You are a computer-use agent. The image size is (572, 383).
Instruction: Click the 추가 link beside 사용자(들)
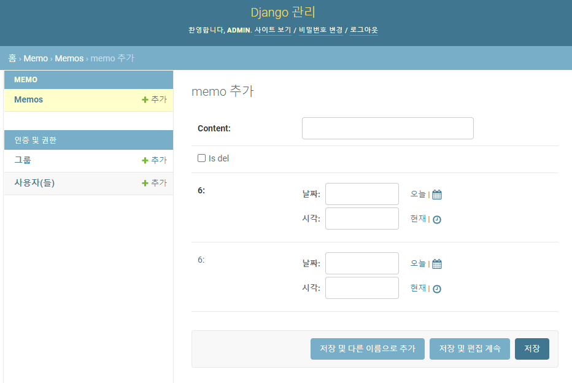pos(154,182)
